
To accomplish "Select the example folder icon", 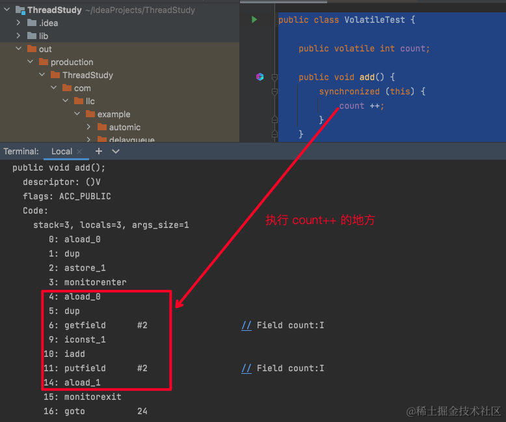I will point(90,114).
